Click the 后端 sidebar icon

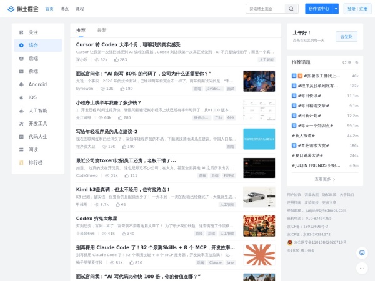[21, 58]
